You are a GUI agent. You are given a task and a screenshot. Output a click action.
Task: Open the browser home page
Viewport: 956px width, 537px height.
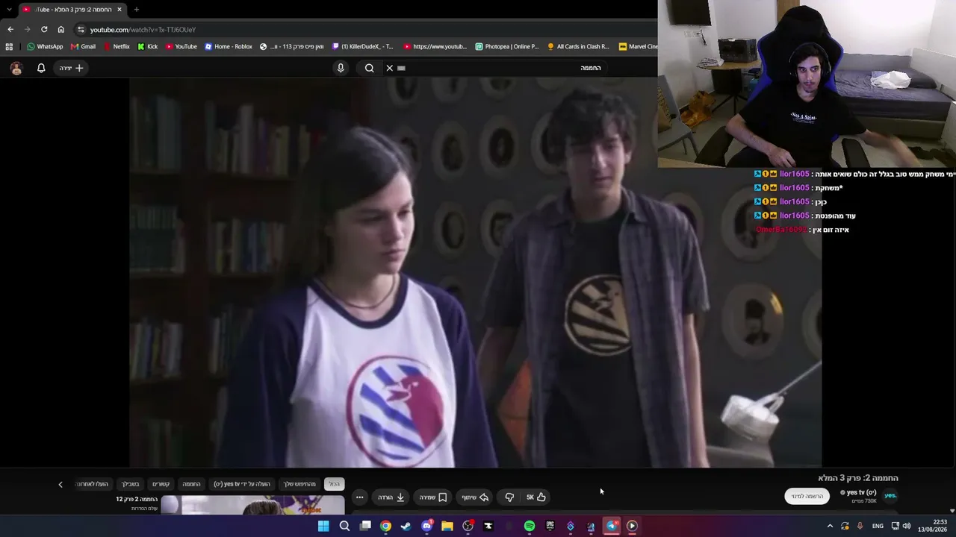pos(60,29)
